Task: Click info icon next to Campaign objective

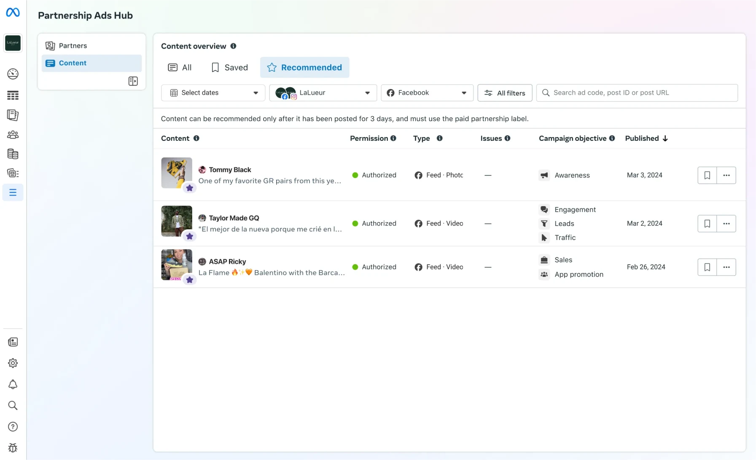Action: (612, 138)
